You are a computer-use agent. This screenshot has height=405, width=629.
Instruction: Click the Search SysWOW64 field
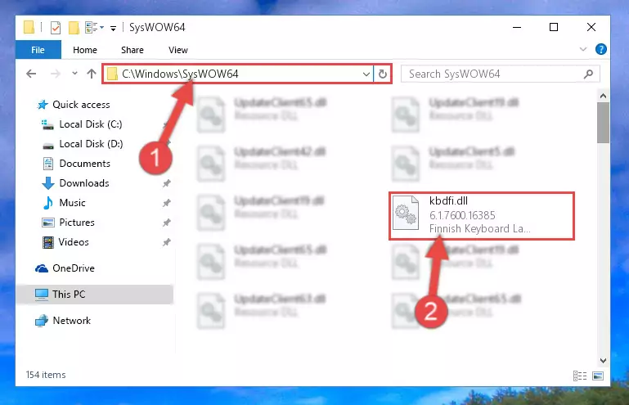click(501, 74)
